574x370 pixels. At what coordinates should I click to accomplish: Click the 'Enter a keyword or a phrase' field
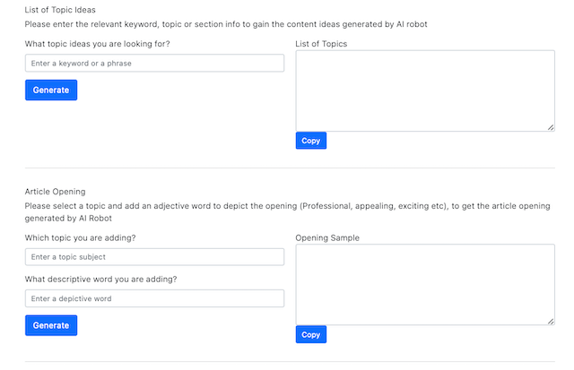coord(154,64)
